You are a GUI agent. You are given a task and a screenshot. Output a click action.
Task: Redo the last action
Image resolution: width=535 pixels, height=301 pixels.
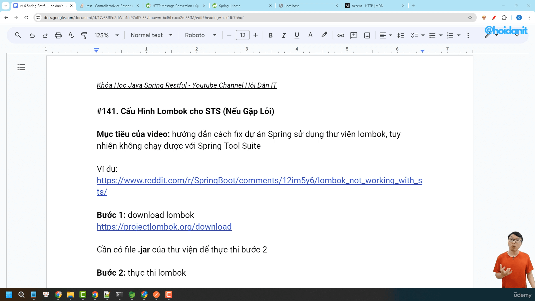(45, 35)
